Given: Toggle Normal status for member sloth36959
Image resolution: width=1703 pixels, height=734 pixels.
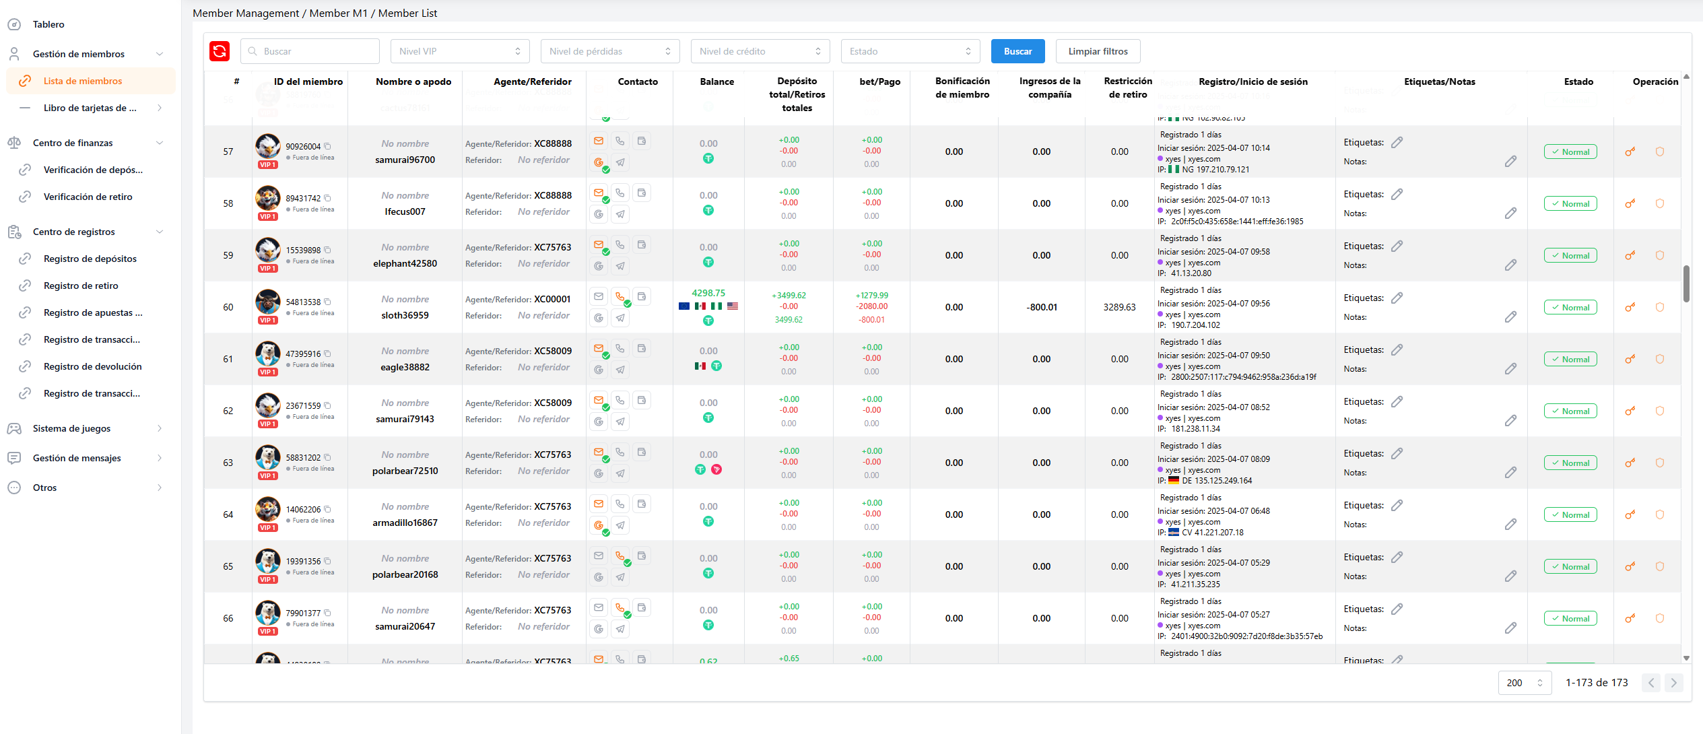Looking at the screenshot, I should [x=1570, y=308].
